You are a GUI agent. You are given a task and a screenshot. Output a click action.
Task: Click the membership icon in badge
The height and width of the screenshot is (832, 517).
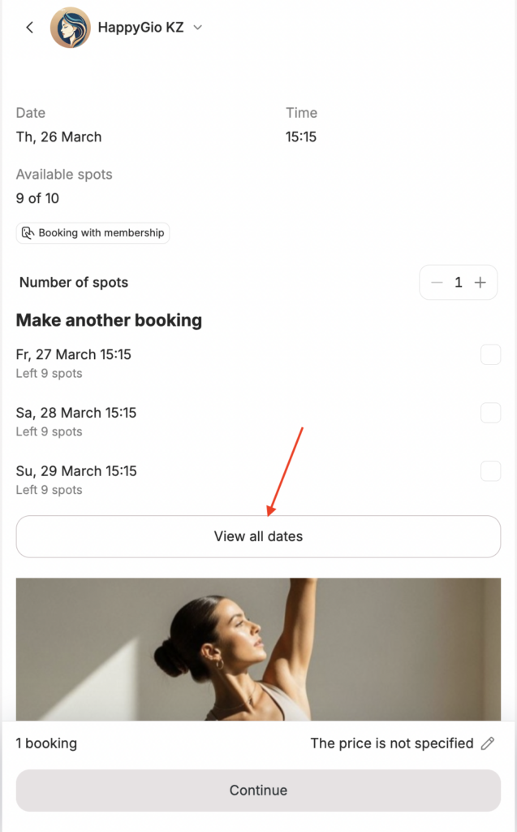(x=28, y=233)
